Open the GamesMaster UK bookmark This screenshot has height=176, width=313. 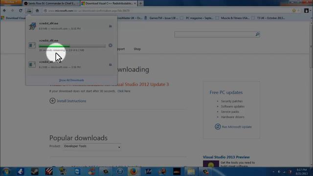click(130, 18)
